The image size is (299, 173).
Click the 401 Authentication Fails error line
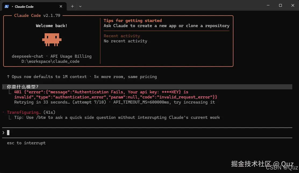pos(116,94)
